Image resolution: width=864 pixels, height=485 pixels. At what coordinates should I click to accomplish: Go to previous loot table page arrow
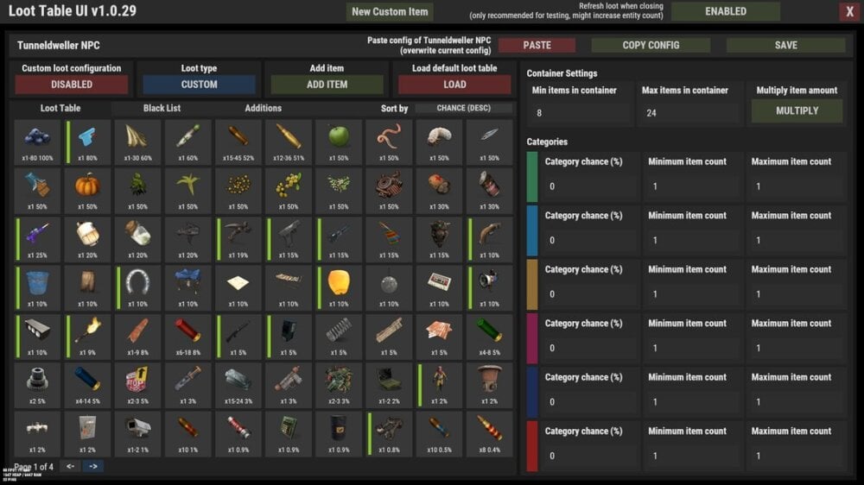(70, 466)
